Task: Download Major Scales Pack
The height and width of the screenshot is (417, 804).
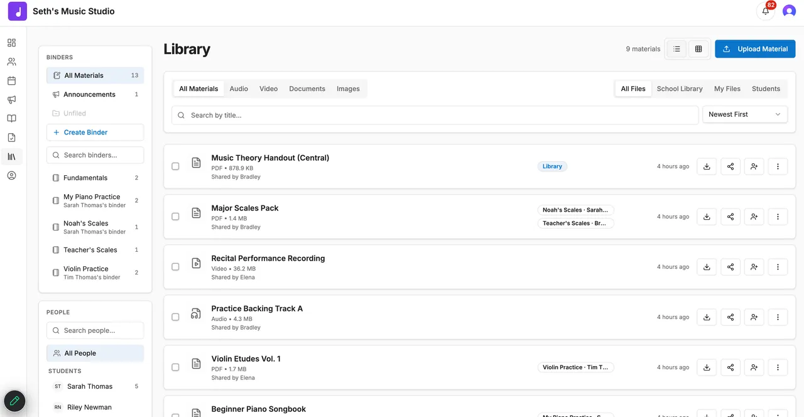Action: click(707, 217)
